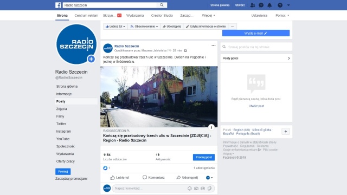Click the camera icon in comment box

click(x=196, y=188)
